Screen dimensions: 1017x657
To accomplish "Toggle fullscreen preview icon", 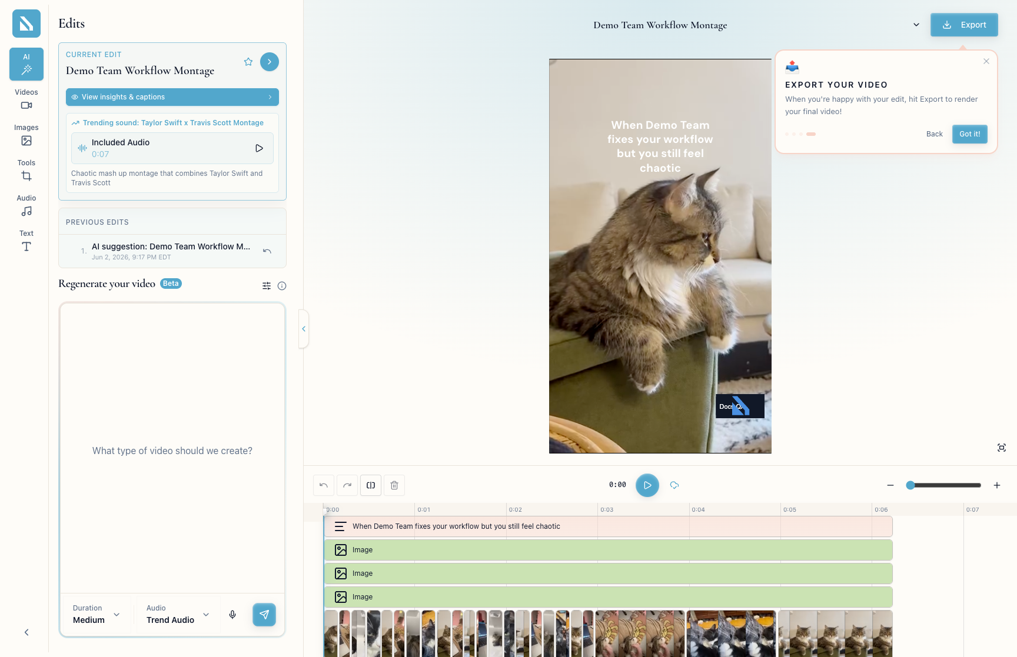I will [x=1002, y=448].
